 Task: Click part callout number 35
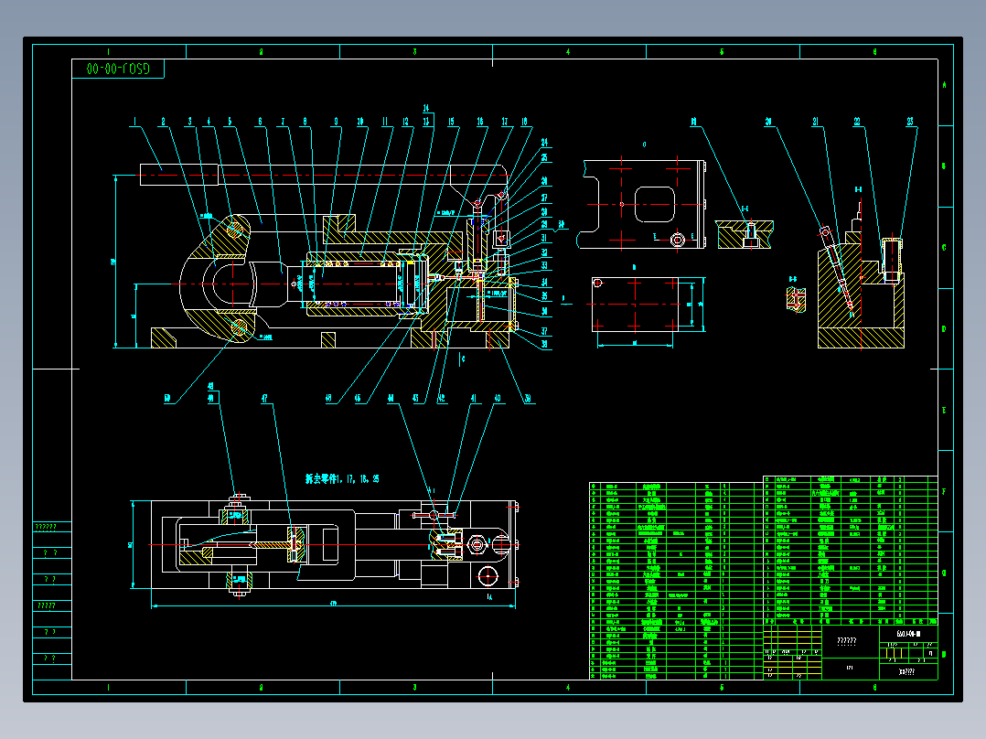pos(544,296)
